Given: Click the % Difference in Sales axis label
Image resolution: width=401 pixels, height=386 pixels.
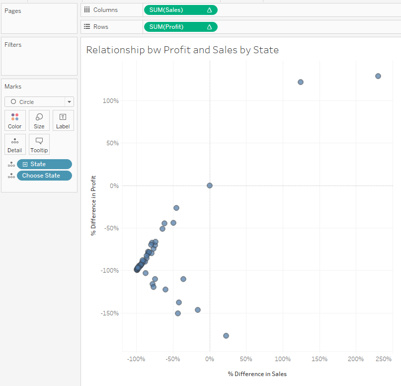Looking at the screenshot, I should pos(257,374).
